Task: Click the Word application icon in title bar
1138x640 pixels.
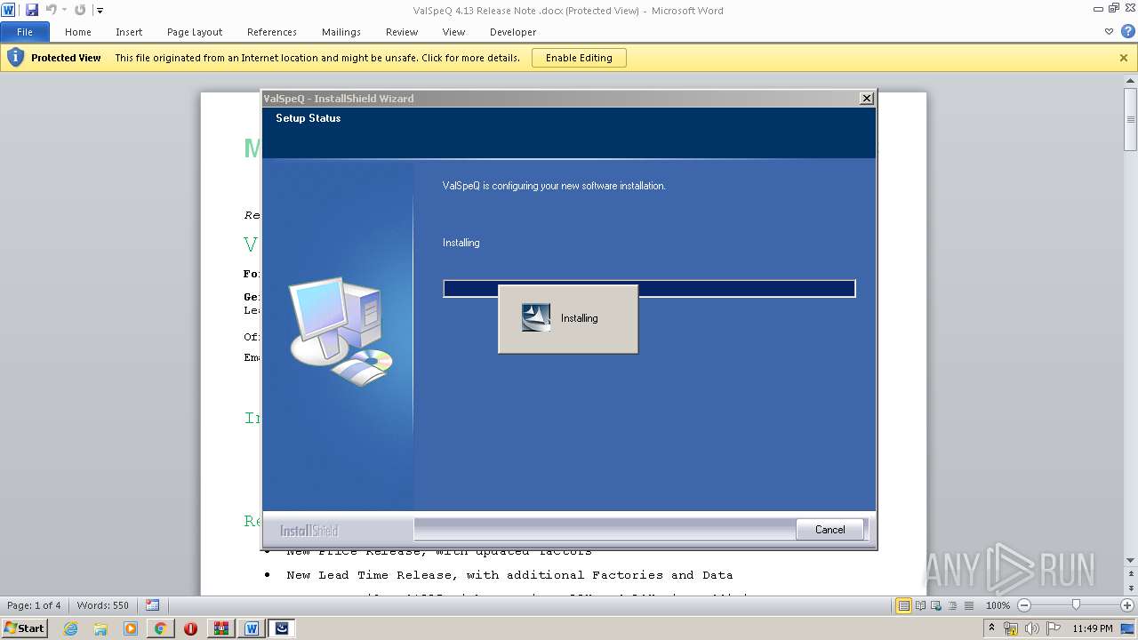Action: 9,10
